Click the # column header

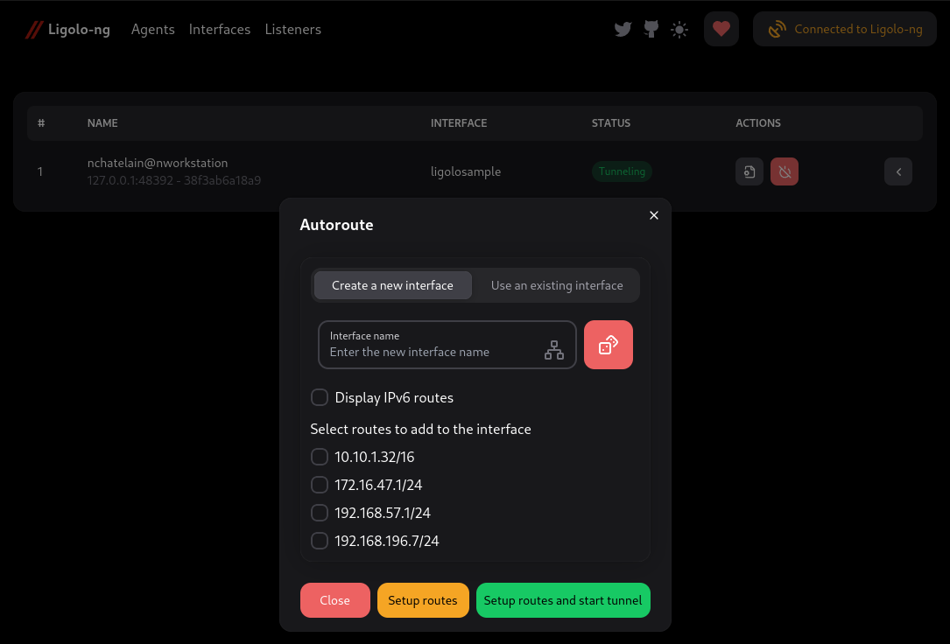[41, 122]
